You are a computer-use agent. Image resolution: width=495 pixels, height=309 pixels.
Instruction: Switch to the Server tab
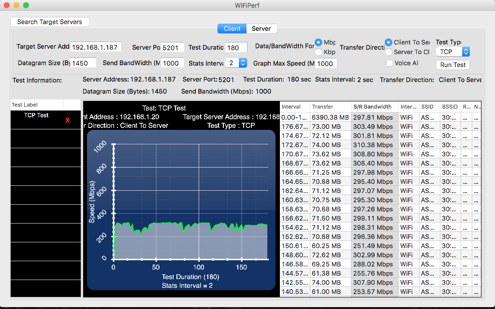(x=261, y=28)
